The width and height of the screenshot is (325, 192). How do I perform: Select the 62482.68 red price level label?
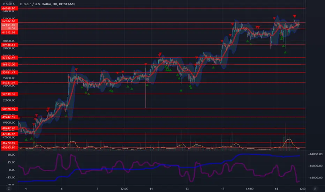point(9,21)
